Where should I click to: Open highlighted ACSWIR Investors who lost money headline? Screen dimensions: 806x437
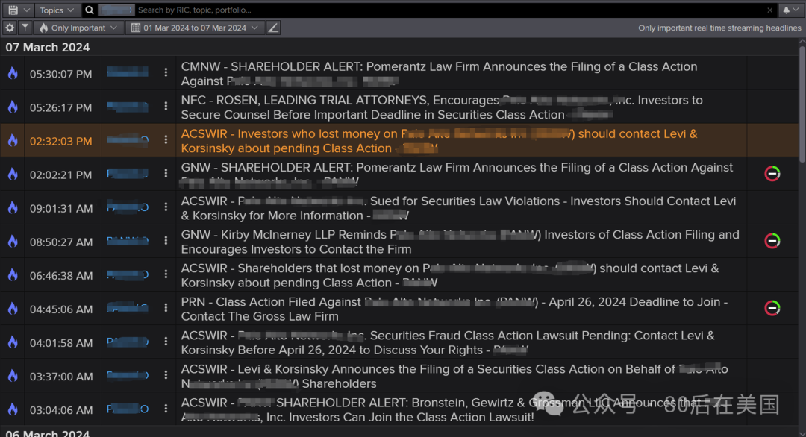[440, 141]
